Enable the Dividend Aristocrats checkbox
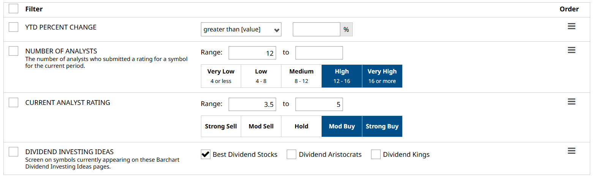The width and height of the screenshot is (594, 178). tap(291, 154)
